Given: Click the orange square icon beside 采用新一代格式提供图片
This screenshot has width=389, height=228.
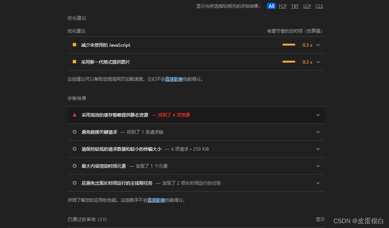Looking at the screenshot, I should coord(74,62).
